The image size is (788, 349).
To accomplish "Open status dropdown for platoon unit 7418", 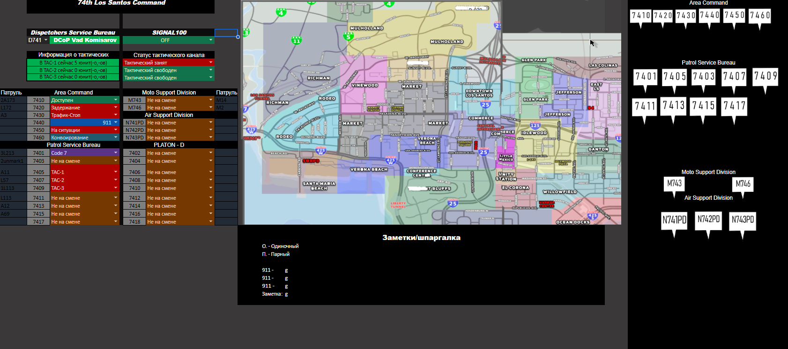I will pyautogui.click(x=211, y=221).
